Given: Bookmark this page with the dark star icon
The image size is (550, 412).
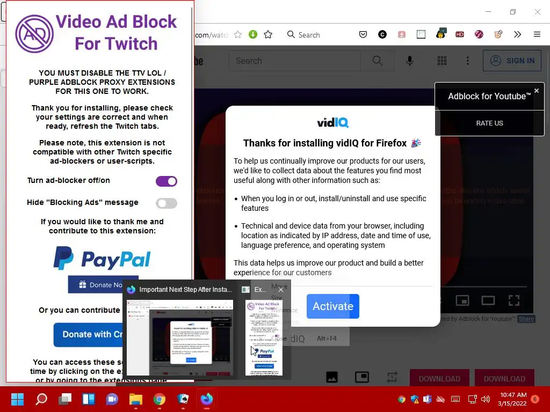Looking at the screenshot, I should click(268, 34).
